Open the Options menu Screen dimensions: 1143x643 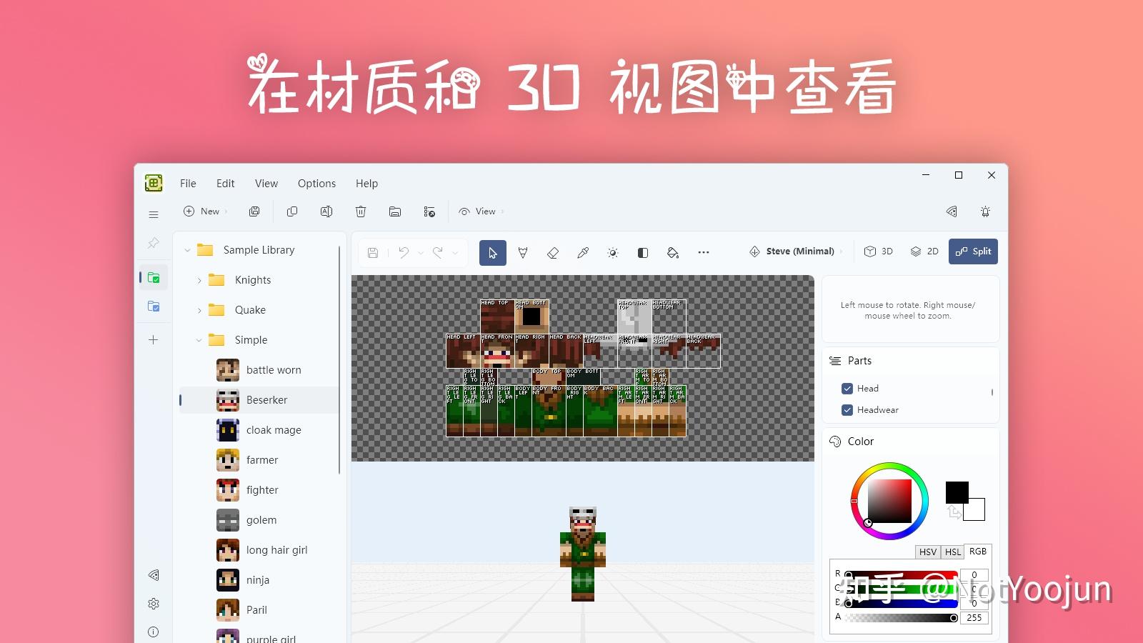click(x=316, y=183)
